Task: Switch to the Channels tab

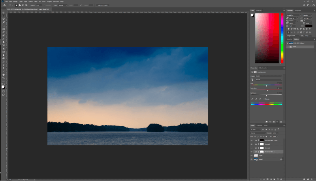Action: coord(260,125)
